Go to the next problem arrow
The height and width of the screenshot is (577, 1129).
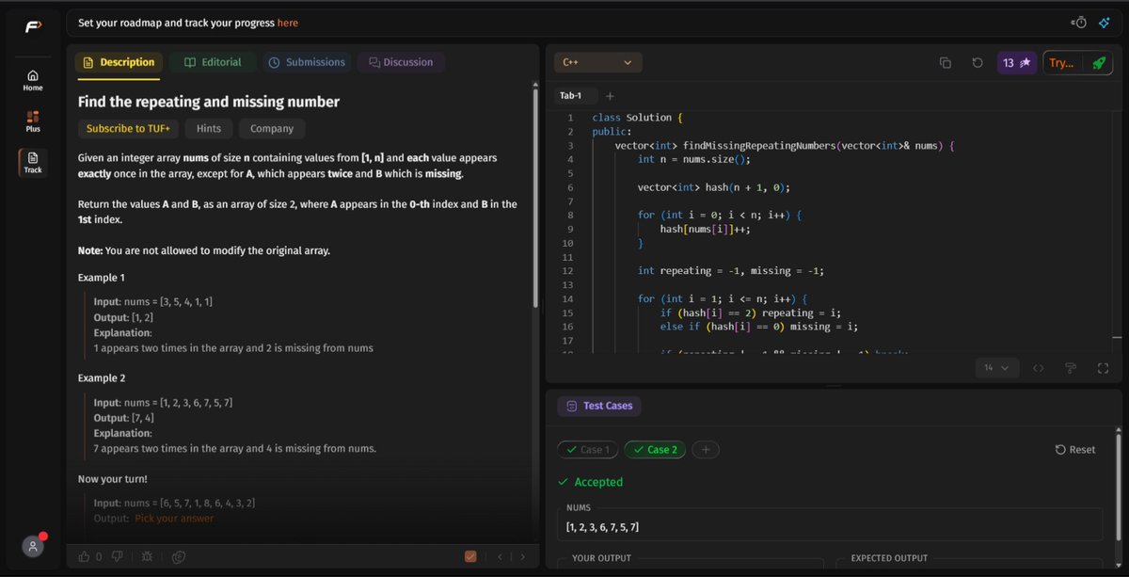tap(522, 556)
